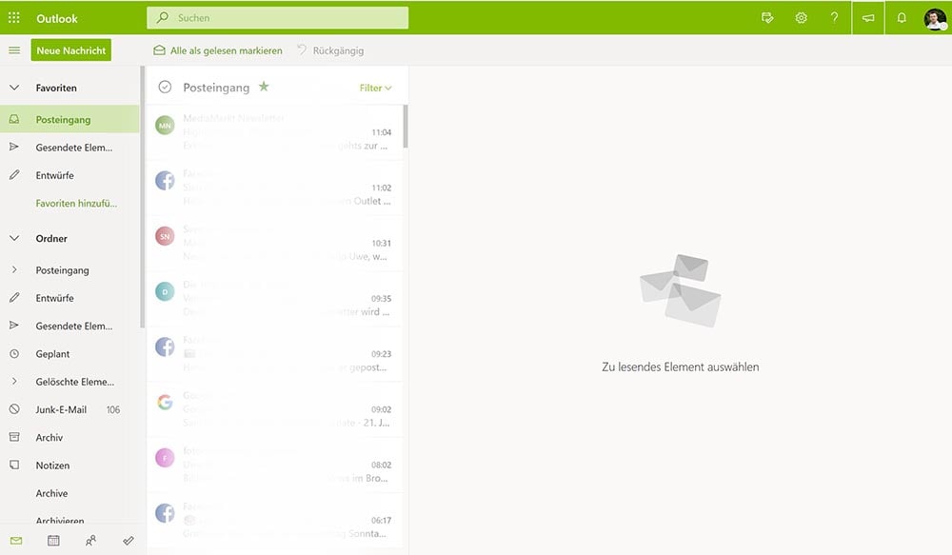
Task: Open the Junk-E-Mail folder
Action: point(61,409)
